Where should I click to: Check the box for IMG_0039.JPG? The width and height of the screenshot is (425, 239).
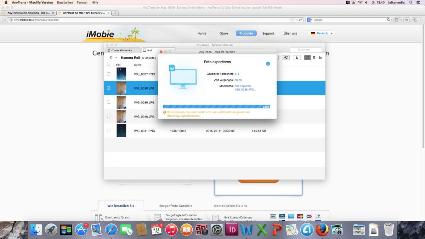[109, 102]
